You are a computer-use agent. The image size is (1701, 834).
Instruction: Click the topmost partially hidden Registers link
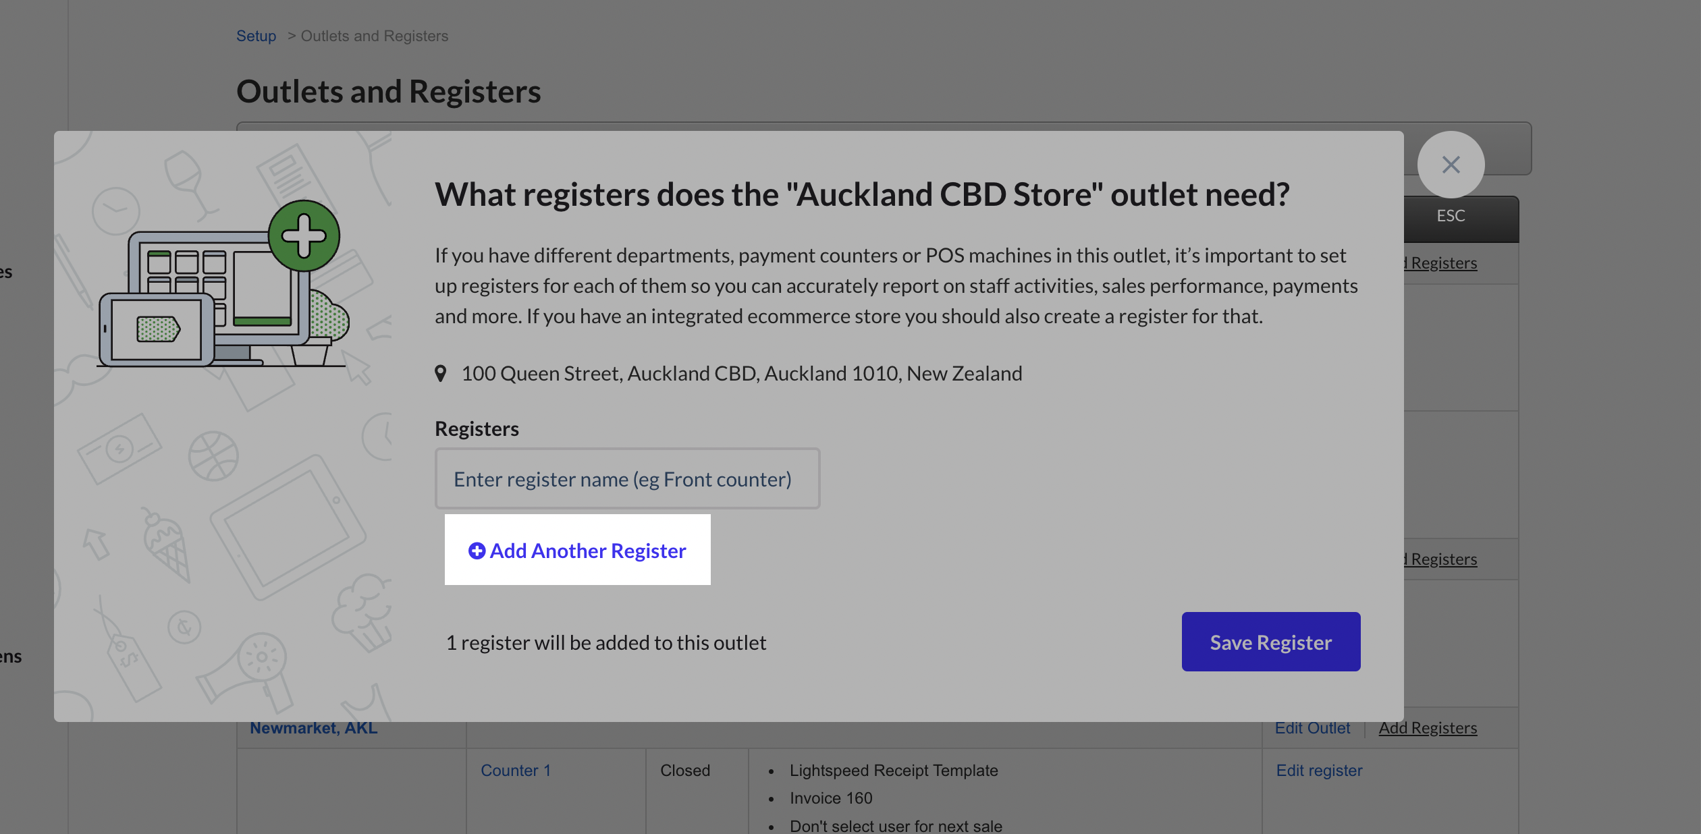pyautogui.click(x=1443, y=263)
